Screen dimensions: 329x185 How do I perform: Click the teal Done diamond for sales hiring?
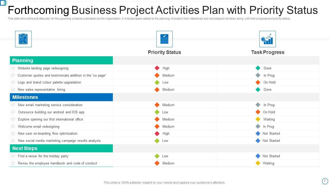pos(258,89)
